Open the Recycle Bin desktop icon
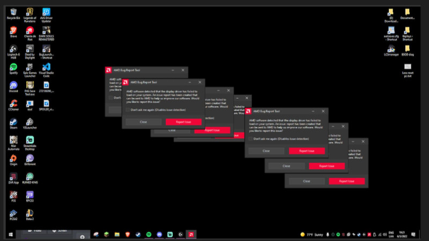This screenshot has width=429, height=241. 13,14
